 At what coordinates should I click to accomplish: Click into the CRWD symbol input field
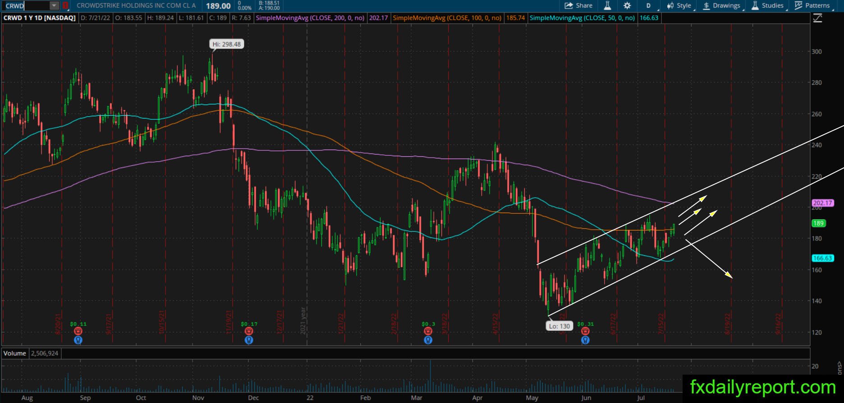tap(26, 5)
